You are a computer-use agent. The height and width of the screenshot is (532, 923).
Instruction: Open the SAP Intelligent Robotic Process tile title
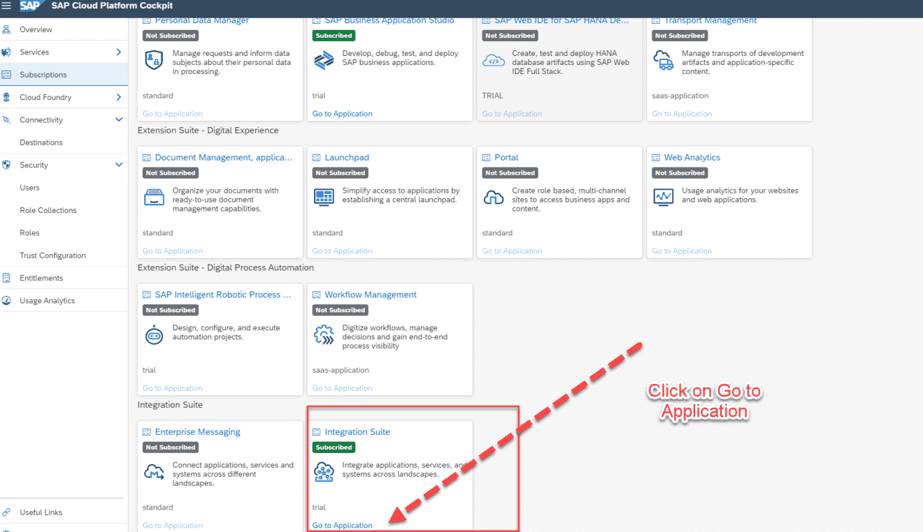(x=222, y=295)
